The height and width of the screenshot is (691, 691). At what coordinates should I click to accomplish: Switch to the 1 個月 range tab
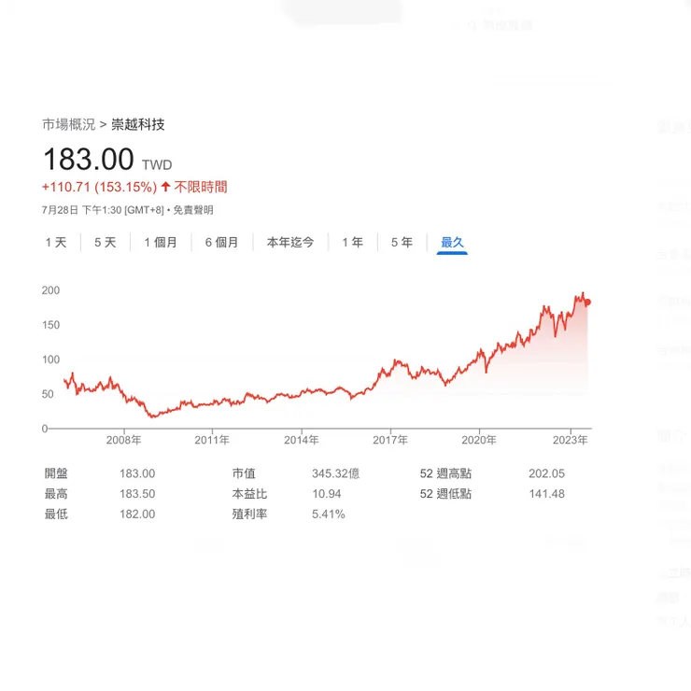[x=161, y=243]
